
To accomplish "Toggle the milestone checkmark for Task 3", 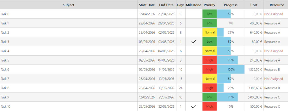I will [193, 42].
